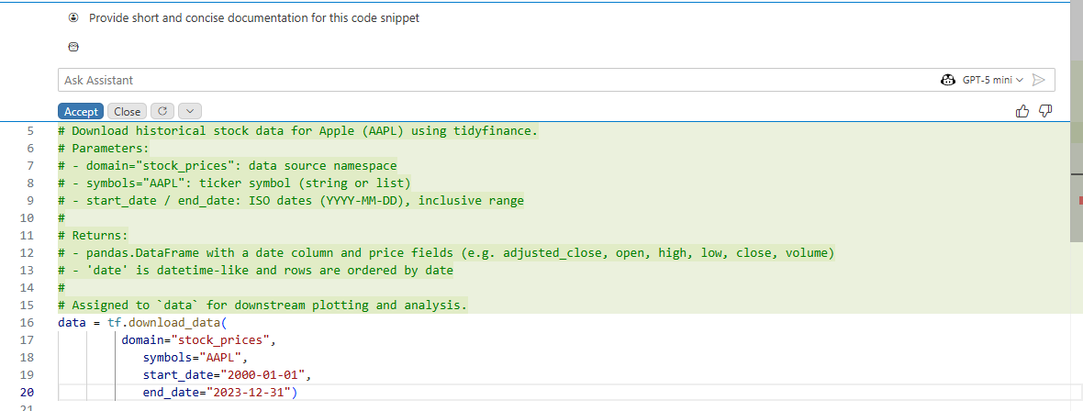This screenshot has height=411, width=1083.
Task: Click the prompt text about concise documentation
Action: pyautogui.click(x=253, y=18)
